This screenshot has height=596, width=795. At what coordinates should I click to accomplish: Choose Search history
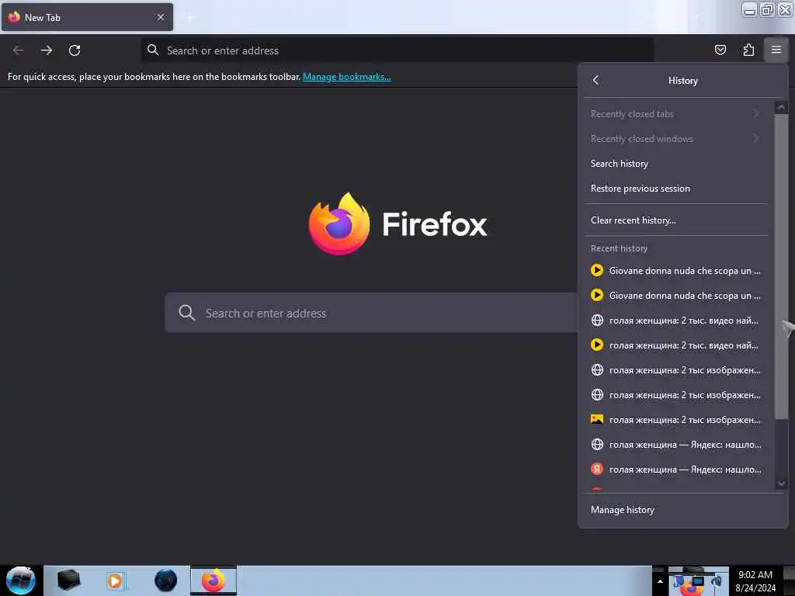676,164
